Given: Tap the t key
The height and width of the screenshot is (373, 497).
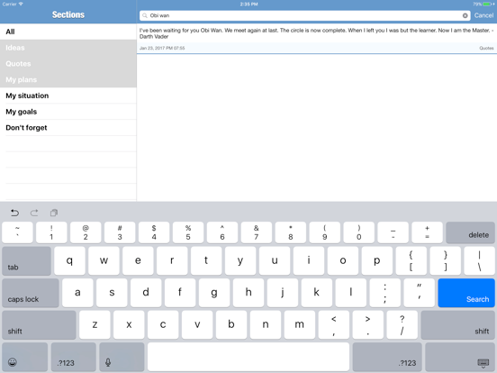Looking at the screenshot, I should pyautogui.click(x=206, y=261).
